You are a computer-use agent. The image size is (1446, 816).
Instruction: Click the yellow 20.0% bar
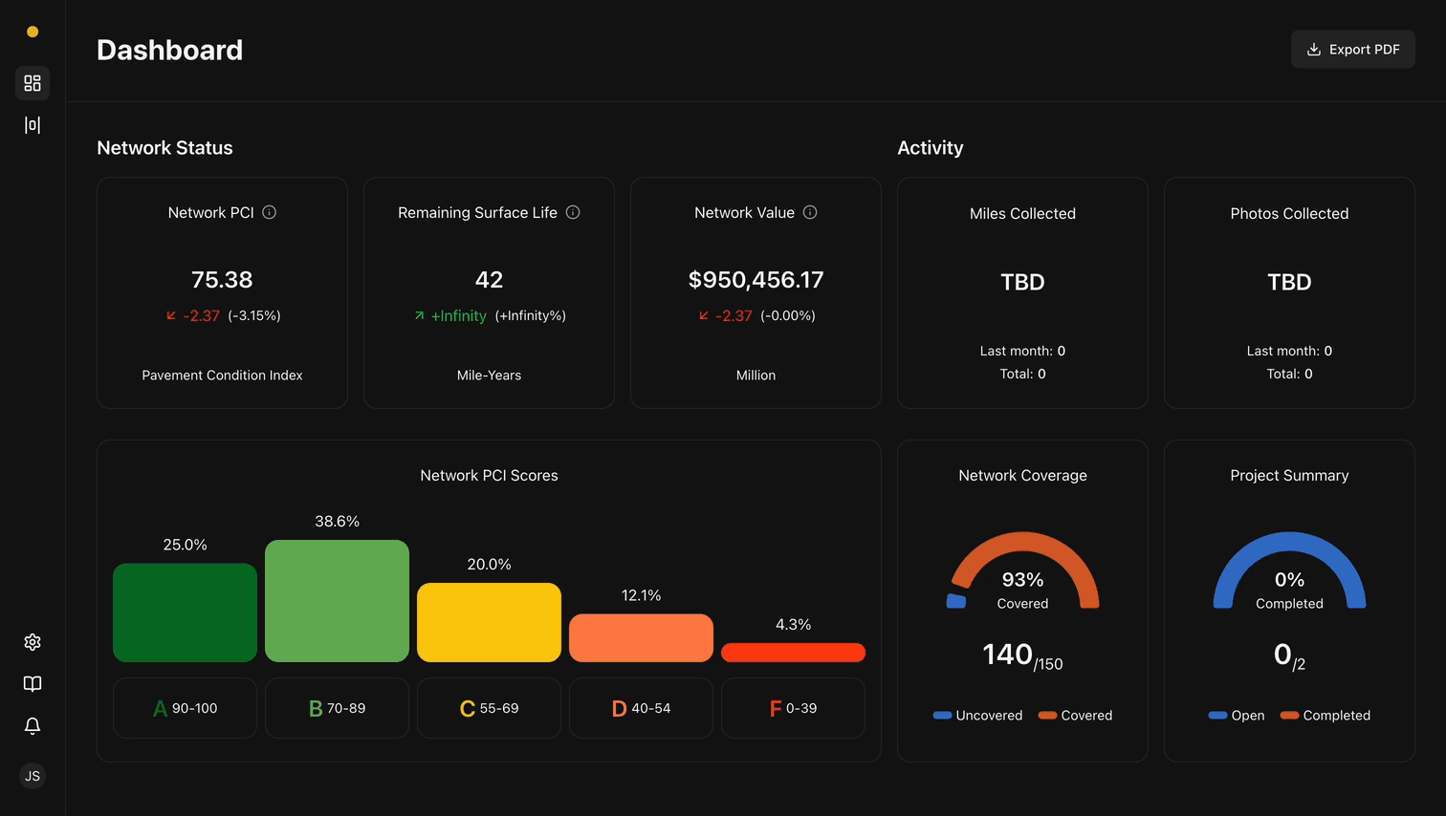click(x=489, y=622)
